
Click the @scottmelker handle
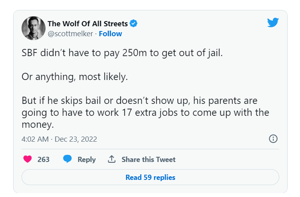click(x=70, y=33)
